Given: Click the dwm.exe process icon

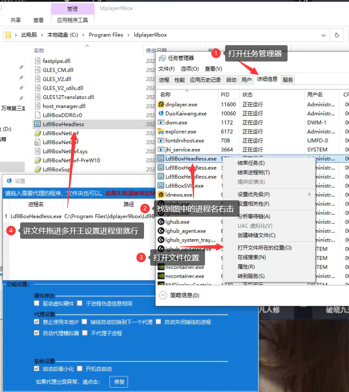Looking at the screenshot, I should pos(161,122).
